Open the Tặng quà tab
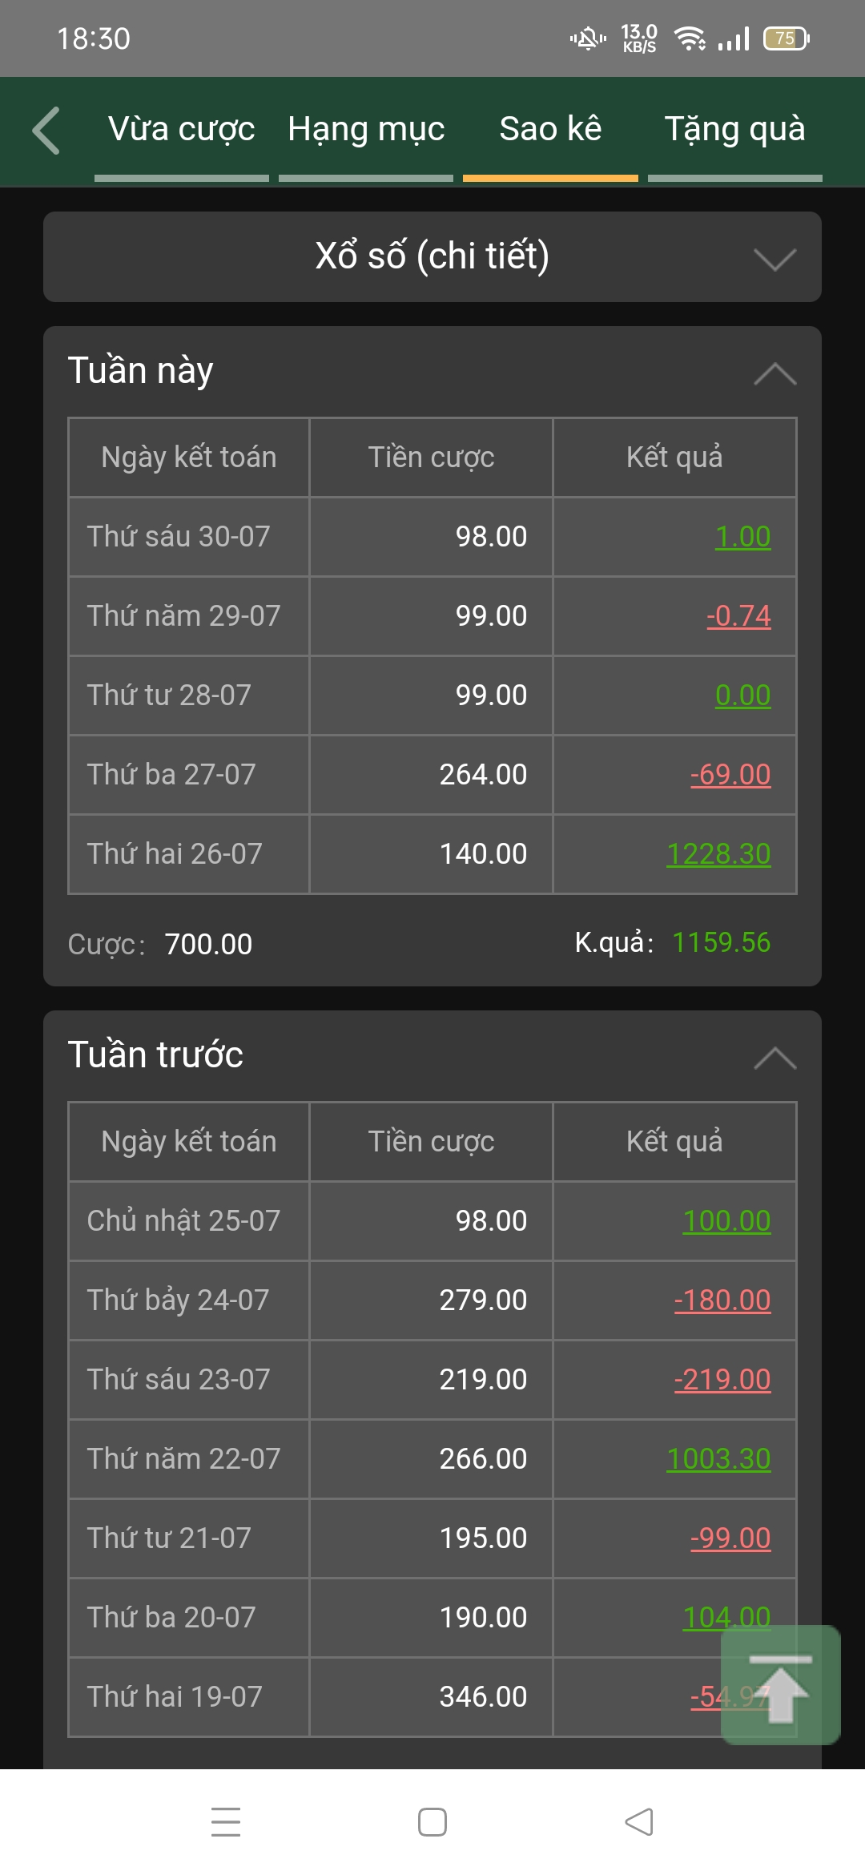Image resolution: width=865 pixels, height=1875 pixels. click(734, 130)
